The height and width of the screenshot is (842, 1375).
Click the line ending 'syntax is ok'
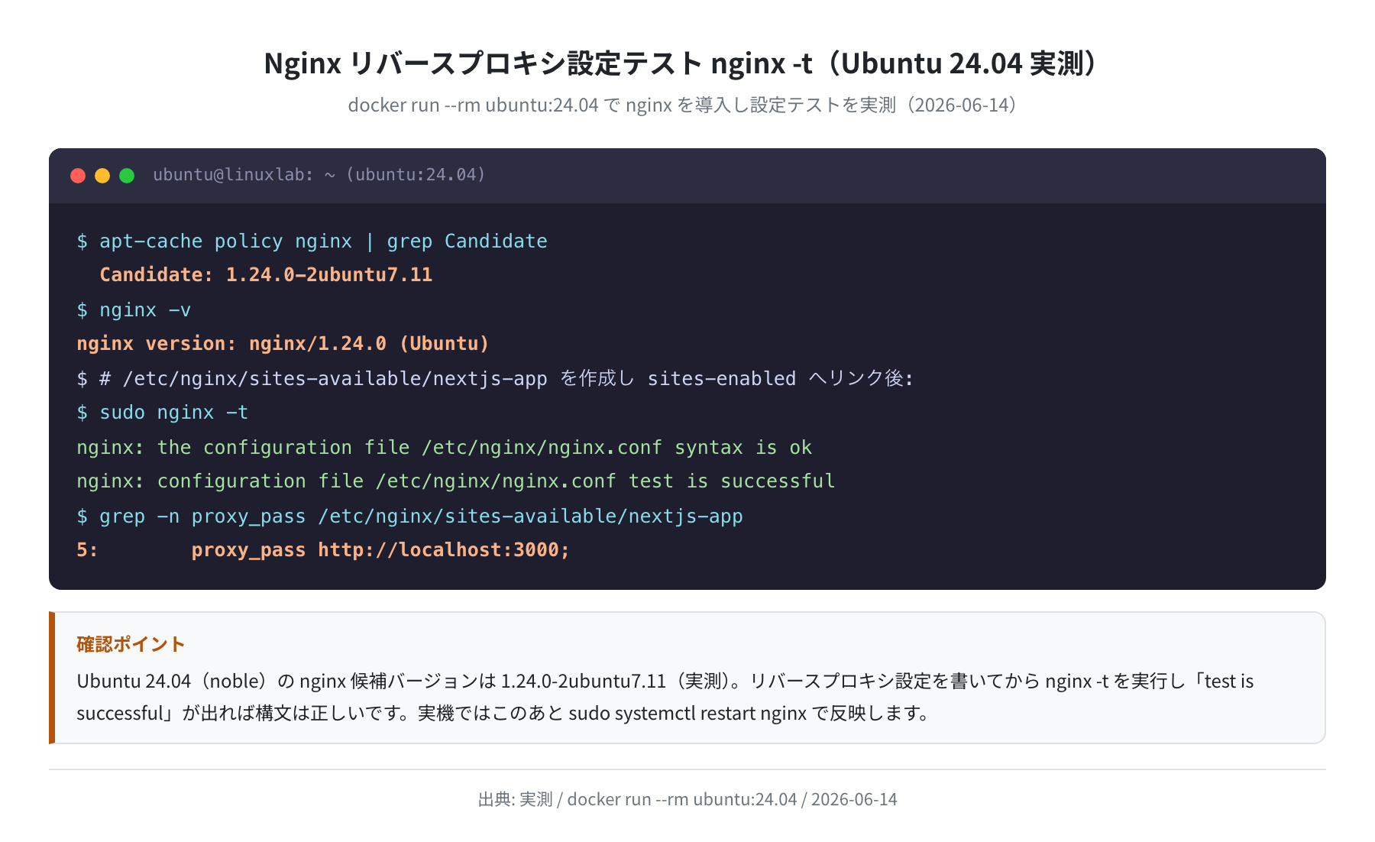pyautogui.click(x=444, y=448)
